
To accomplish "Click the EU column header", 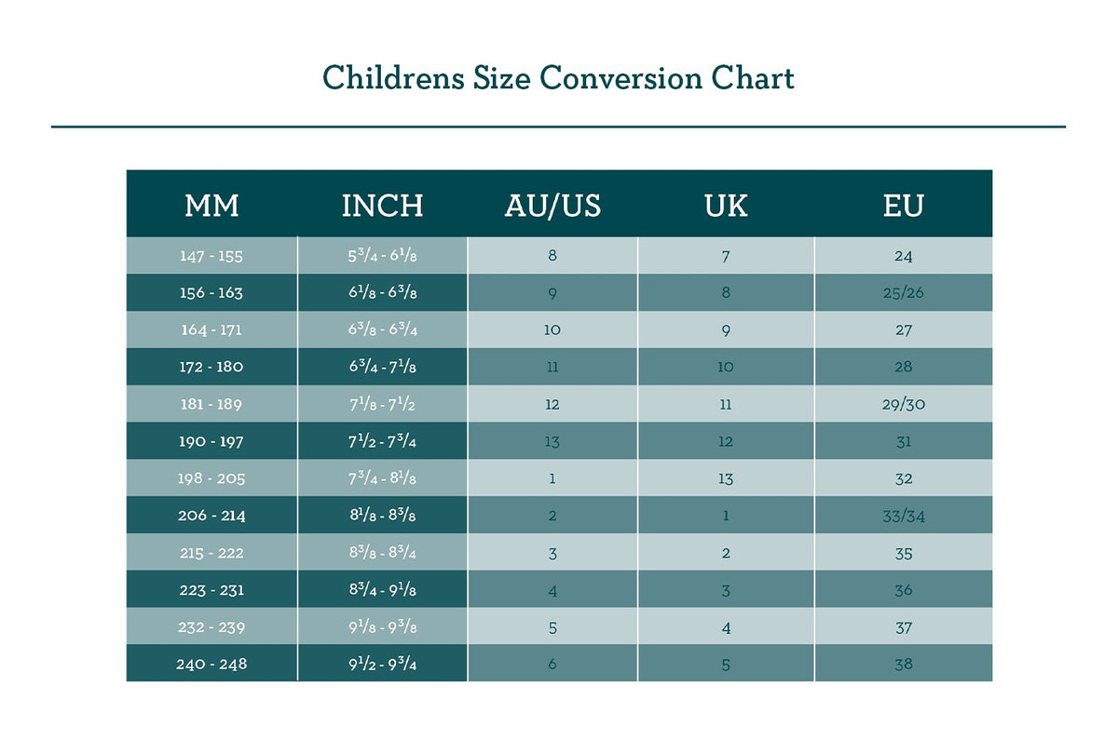I will tap(903, 206).
